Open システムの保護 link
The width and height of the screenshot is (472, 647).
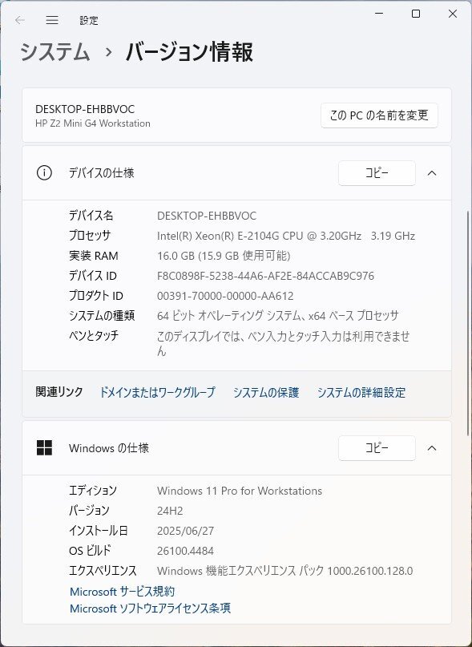(x=266, y=392)
